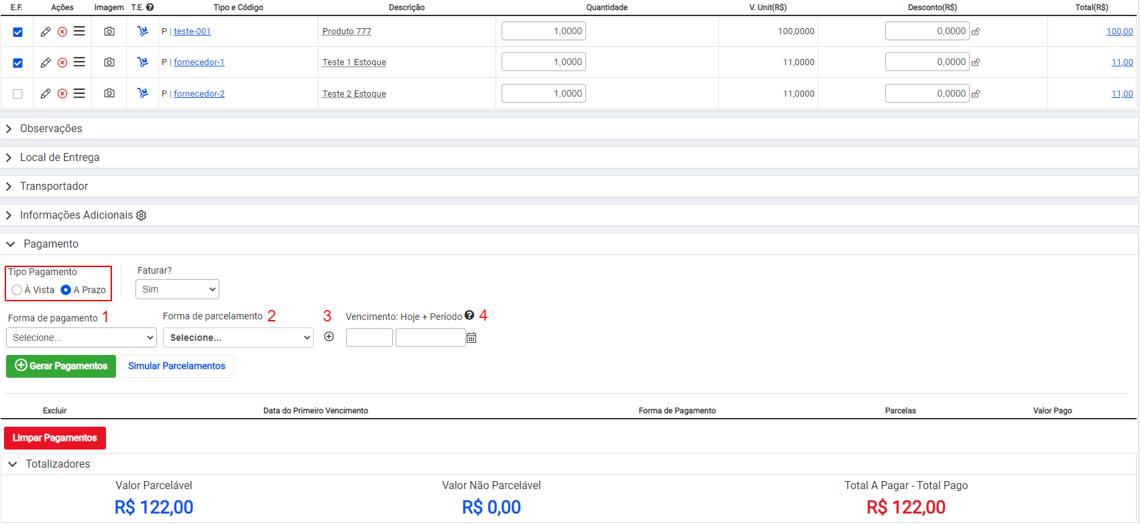Click the 100,00 total link
The width and height of the screenshot is (1140, 524).
1119,32
